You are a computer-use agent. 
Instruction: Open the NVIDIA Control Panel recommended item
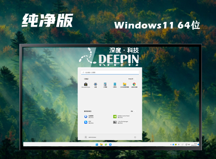121,117
